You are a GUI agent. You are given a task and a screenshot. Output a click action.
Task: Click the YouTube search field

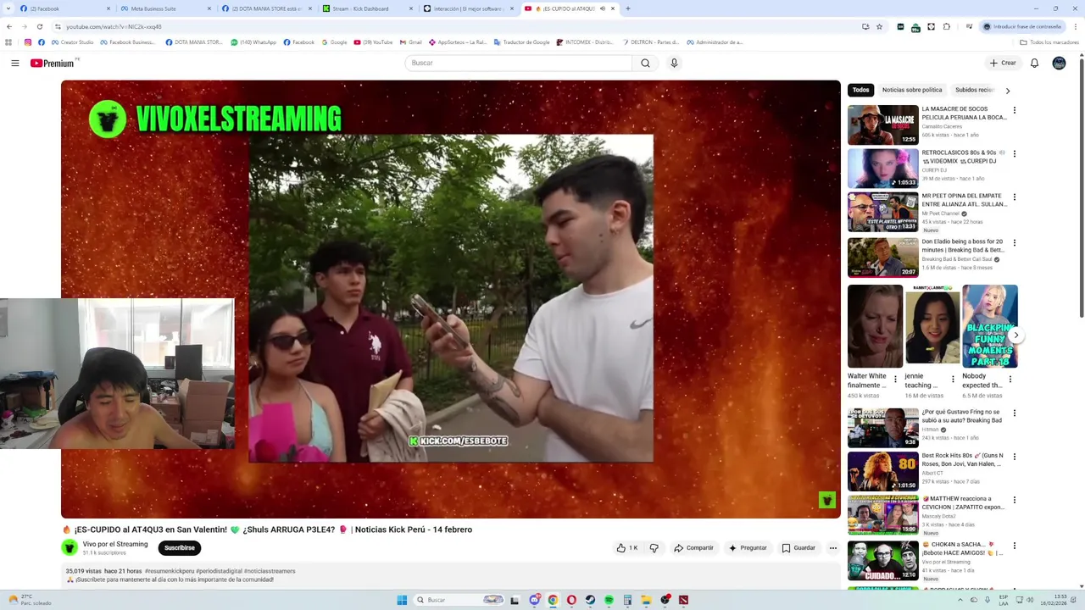[519, 63]
